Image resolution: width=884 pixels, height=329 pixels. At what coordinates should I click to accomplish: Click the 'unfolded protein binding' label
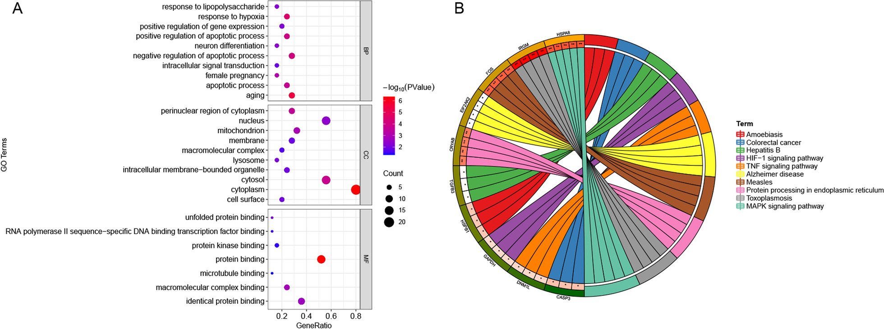(x=225, y=218)
